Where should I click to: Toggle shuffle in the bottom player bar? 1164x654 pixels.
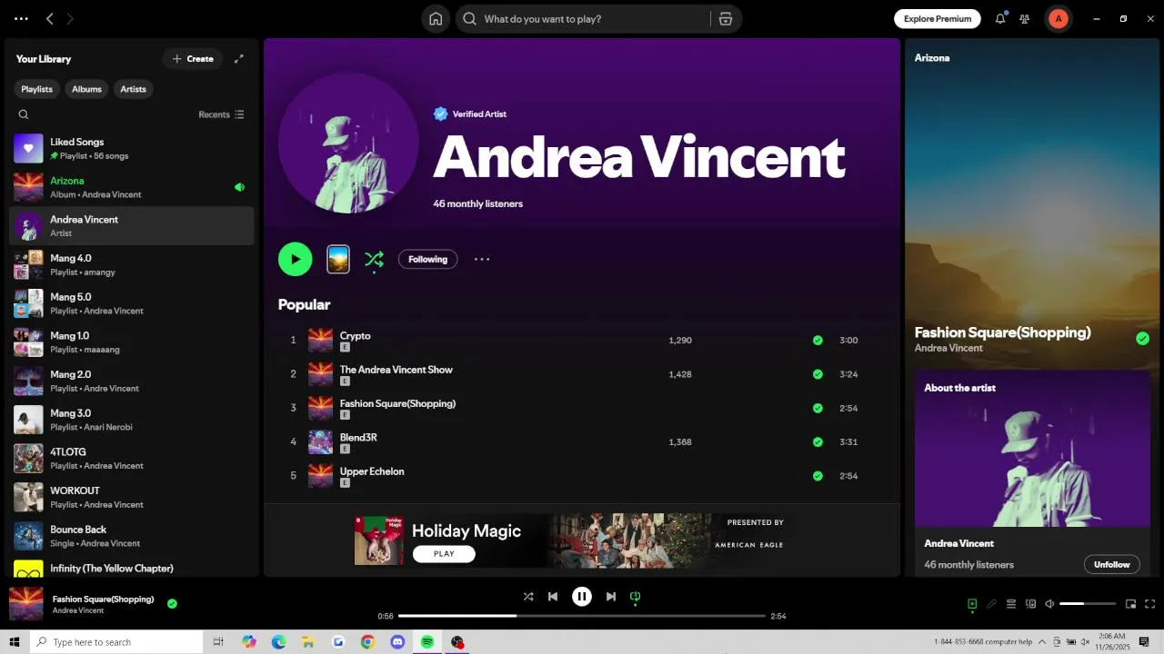point(528,597)
